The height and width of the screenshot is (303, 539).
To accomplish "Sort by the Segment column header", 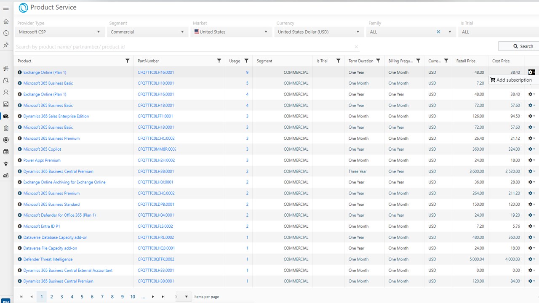I will click(x=264, y=61).
